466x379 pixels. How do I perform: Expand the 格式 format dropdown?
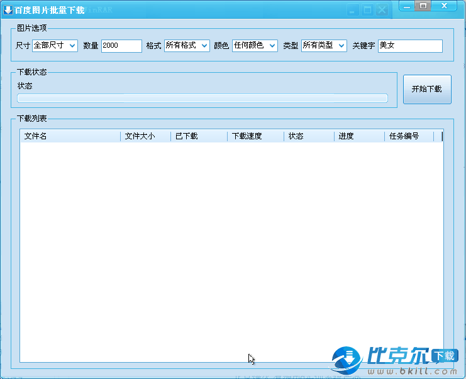click(187, 46)
